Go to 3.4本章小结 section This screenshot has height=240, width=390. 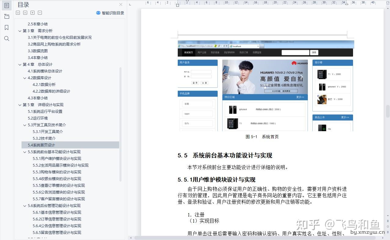(38, 57)
